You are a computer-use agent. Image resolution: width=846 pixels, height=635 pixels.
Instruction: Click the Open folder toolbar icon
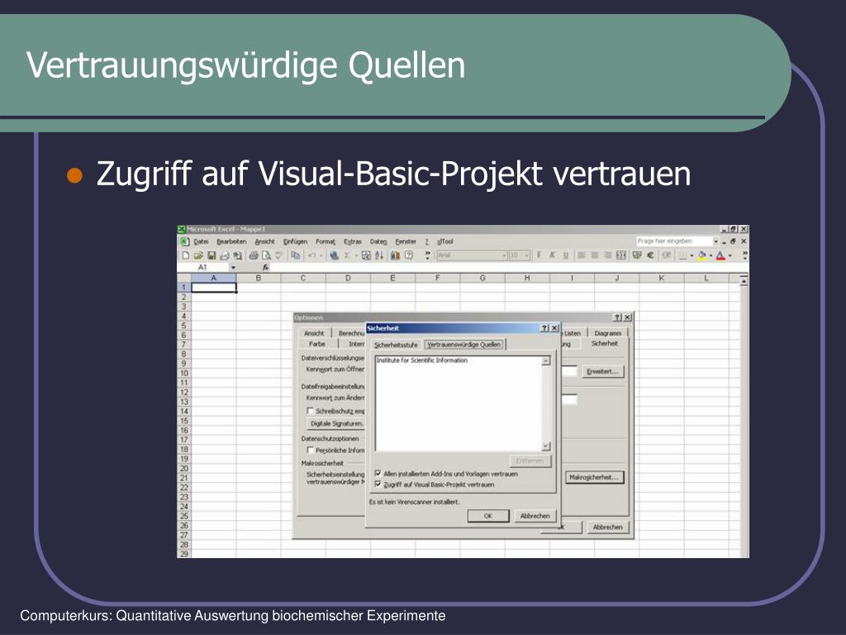pyautogui.click(x=198, y=255)
